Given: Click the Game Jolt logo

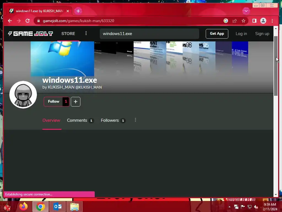Looking at the screenshot, I should click(30, 34).
